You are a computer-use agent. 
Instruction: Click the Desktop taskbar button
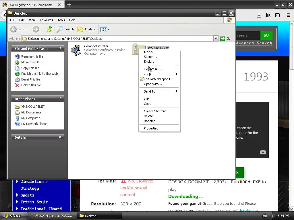[x=99, y=216]
